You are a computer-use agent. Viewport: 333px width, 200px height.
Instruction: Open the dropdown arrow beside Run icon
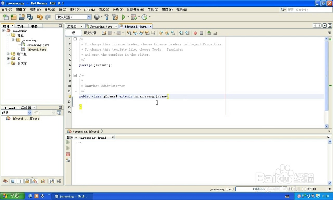coord(128,17)
